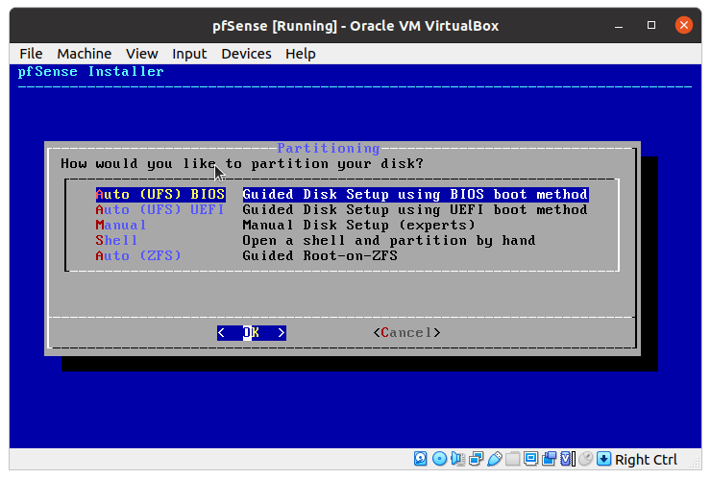
Task: Click the shared folders status icon
Action: click(x=512, y=460)
